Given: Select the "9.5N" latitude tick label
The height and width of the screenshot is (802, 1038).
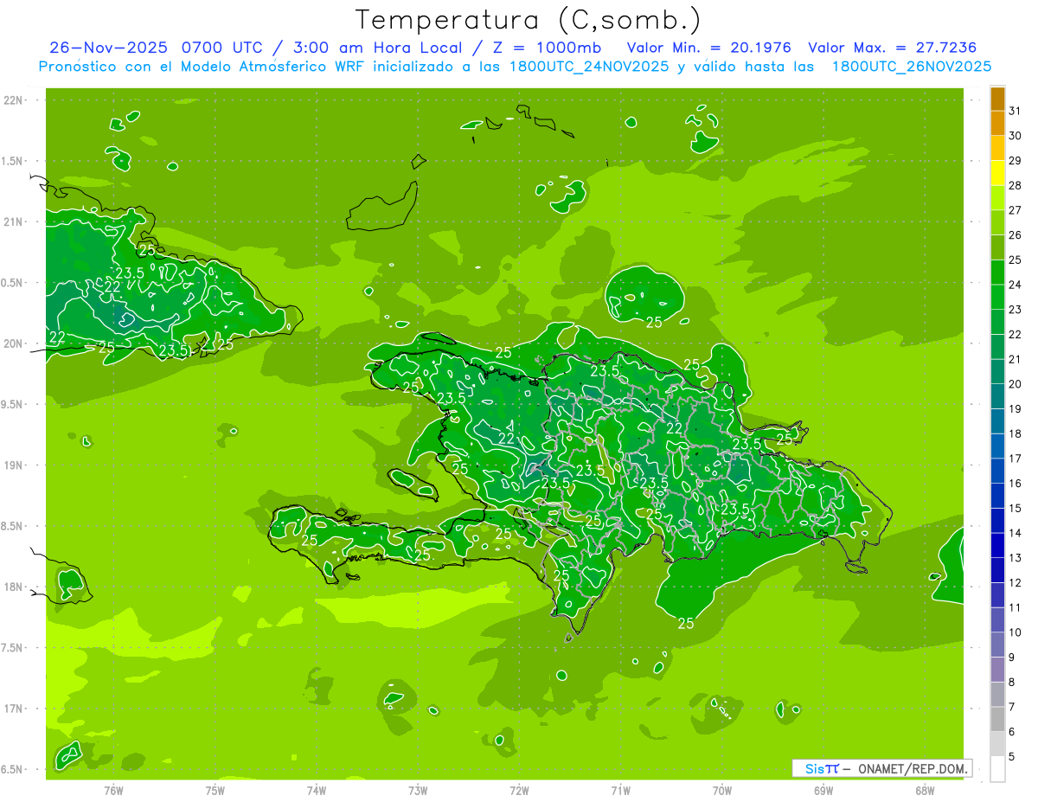Looking at the screenshot, I should pyautogui.click(x=13, y=404).
